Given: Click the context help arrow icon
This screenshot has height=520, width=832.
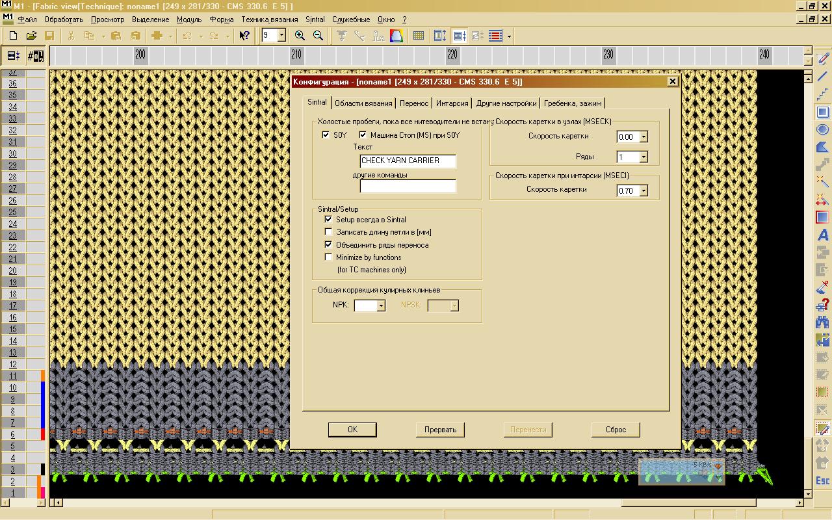Looking at the screenshot, I should point(244,36).
